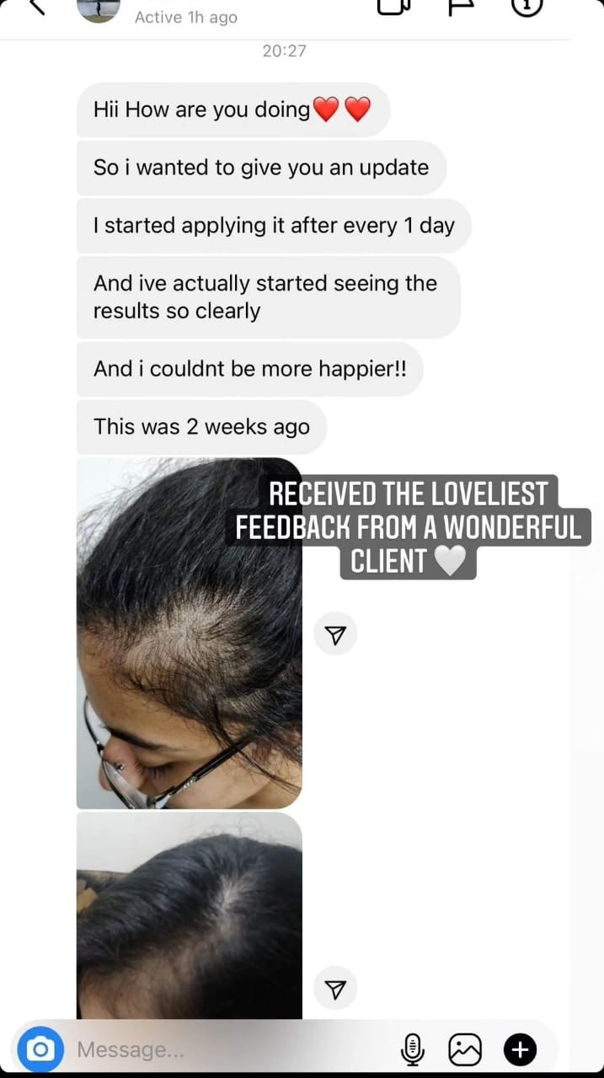
Task: Select the 'Hii How are you doing' message
Action: pyautogui.click(x=233, y=109)
